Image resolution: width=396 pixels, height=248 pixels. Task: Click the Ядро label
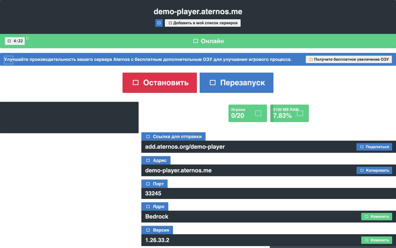tap(155, 206)
